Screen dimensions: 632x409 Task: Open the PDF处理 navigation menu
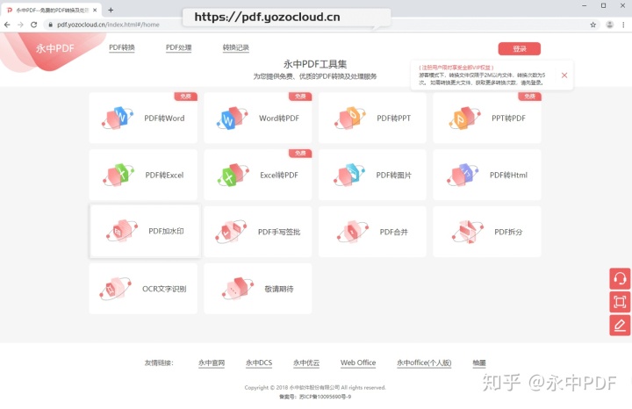coord(178,47)
